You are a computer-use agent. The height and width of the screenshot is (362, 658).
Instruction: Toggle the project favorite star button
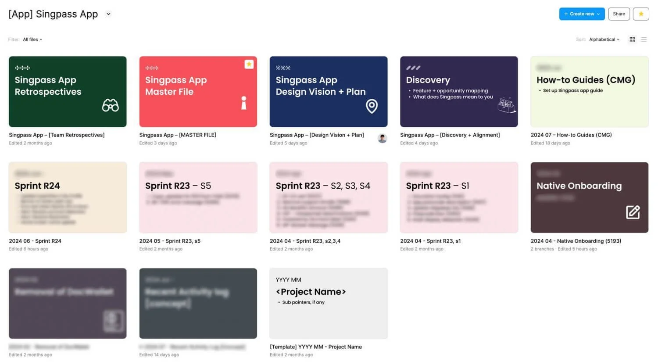tap(641, 14)
